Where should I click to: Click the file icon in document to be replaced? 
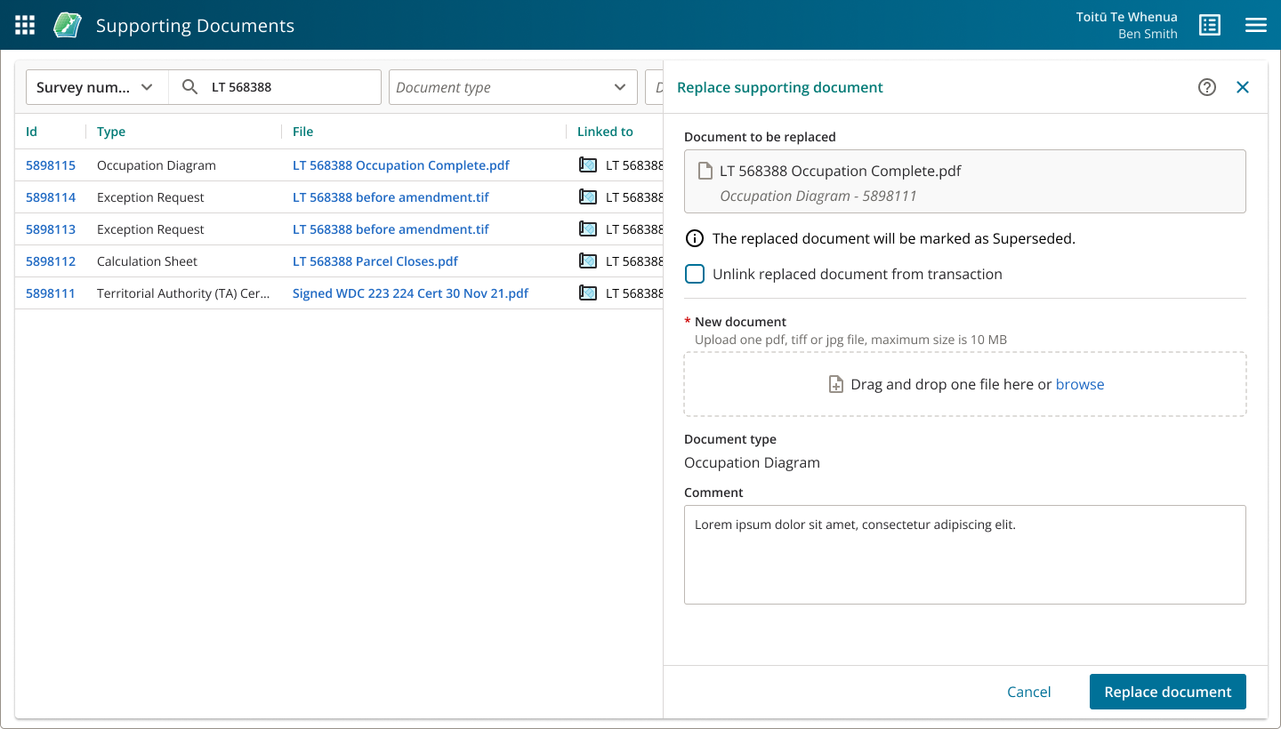click(705, 171)
